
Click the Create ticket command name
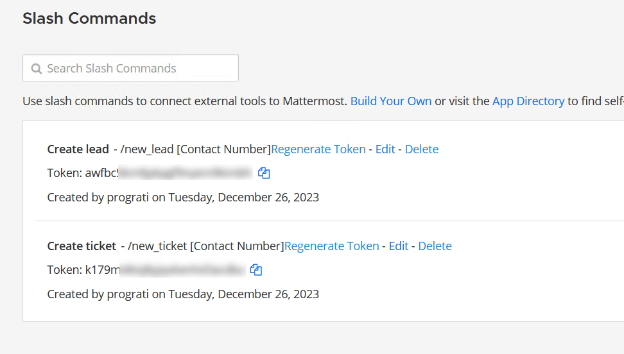(82, 246)
